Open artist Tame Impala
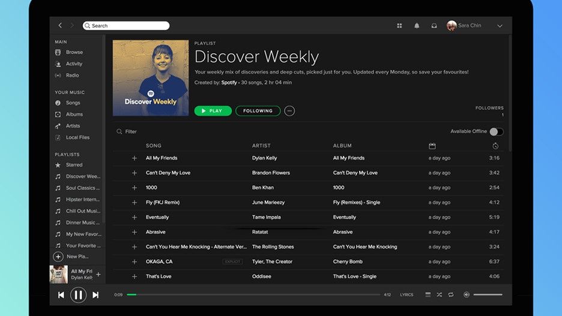The width and height of the screenshot is (562, 316). point(267,217)
